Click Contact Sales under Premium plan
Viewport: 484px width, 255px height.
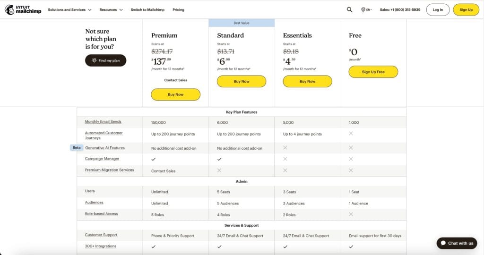click(176, 80)
